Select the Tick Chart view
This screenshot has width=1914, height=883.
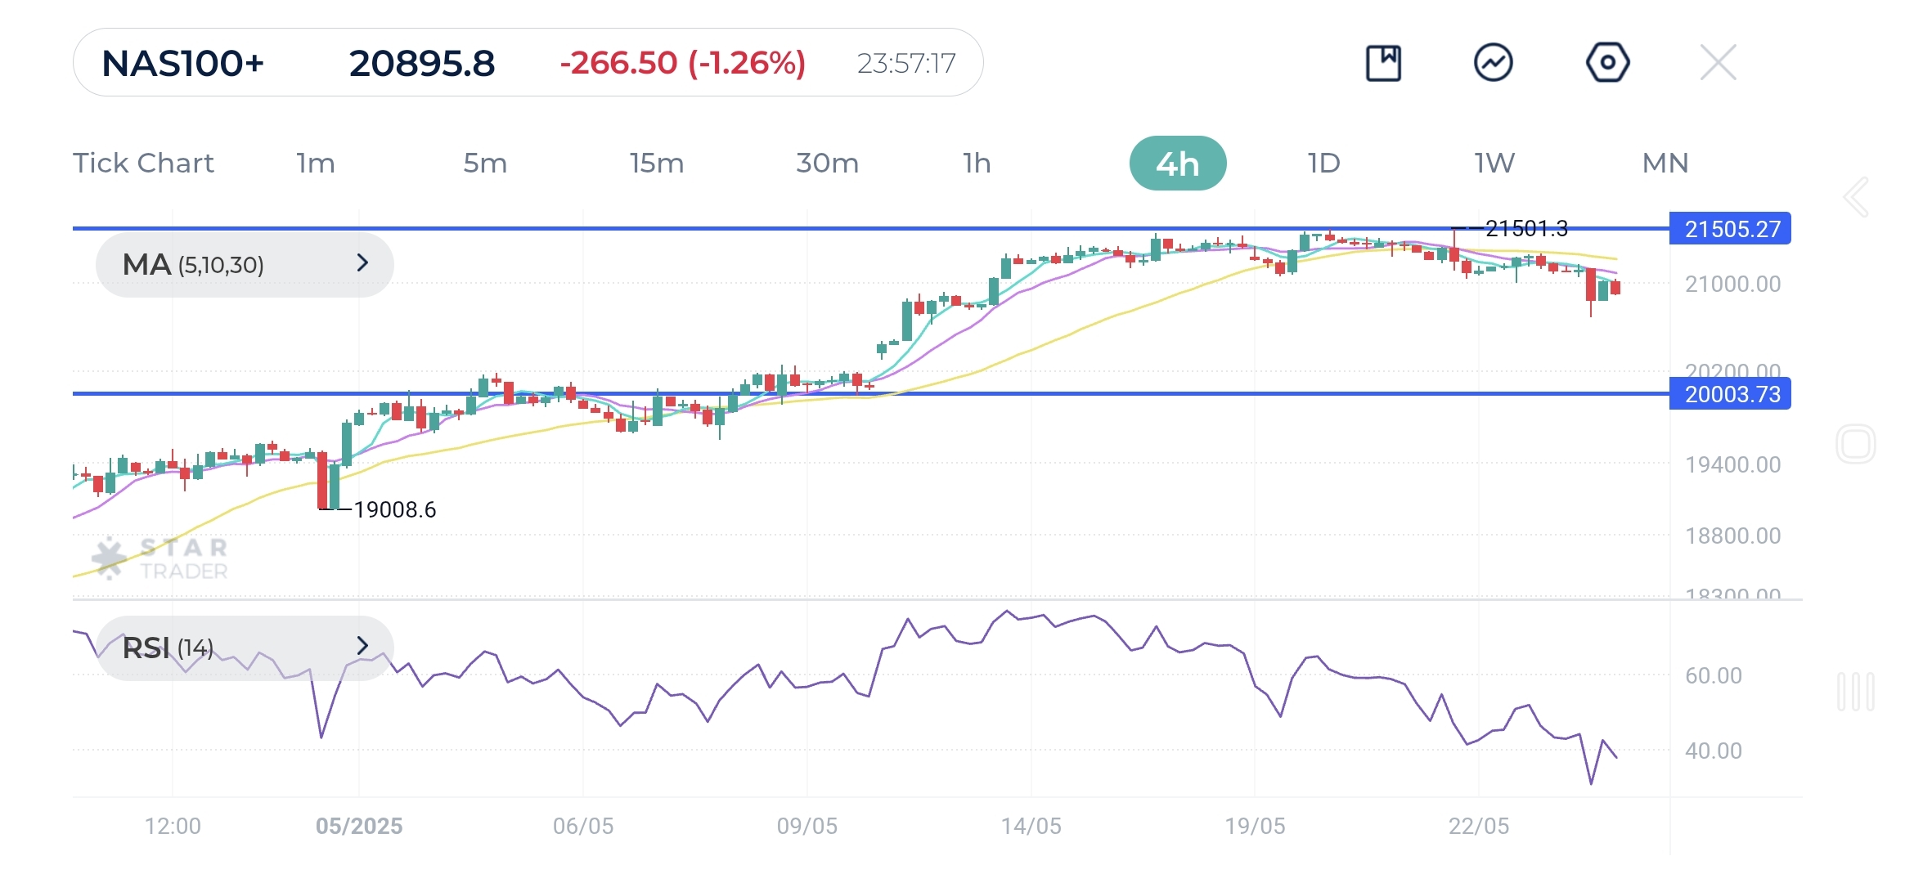[144, 163]
